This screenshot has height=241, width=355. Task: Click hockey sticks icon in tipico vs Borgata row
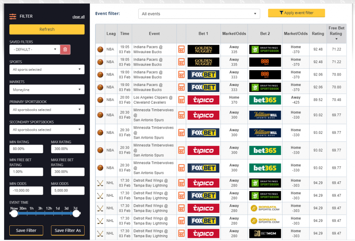coord(100,208)
